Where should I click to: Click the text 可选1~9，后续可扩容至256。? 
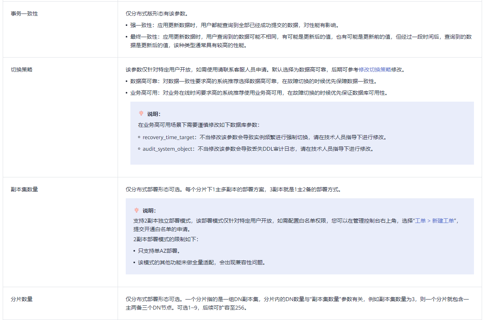click(212, 308)
